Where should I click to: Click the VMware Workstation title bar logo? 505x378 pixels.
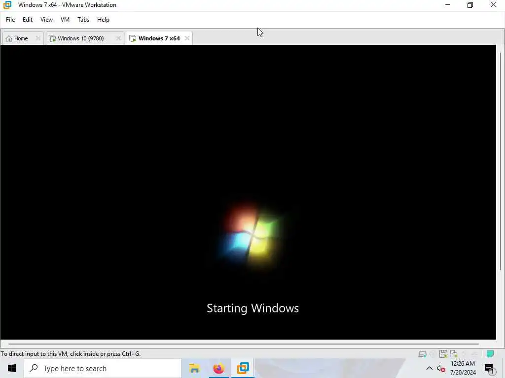[x=7, y=5]
